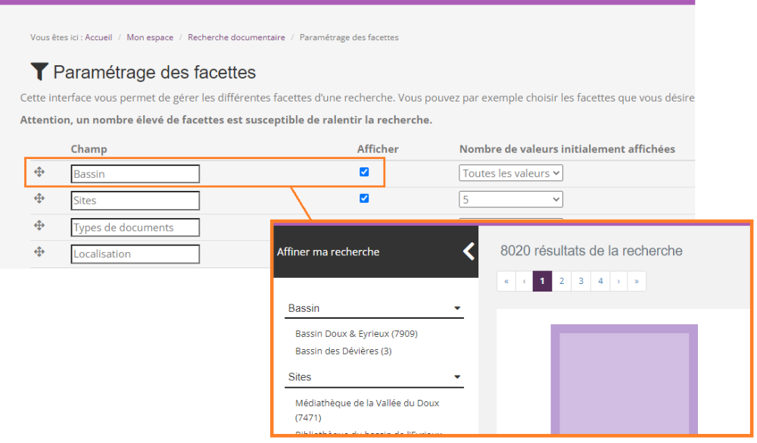Image resolution: width=757 pixels, height=443 pixels.
Task: Click the drag handle for Localisation row
Action: coord(39,253)
